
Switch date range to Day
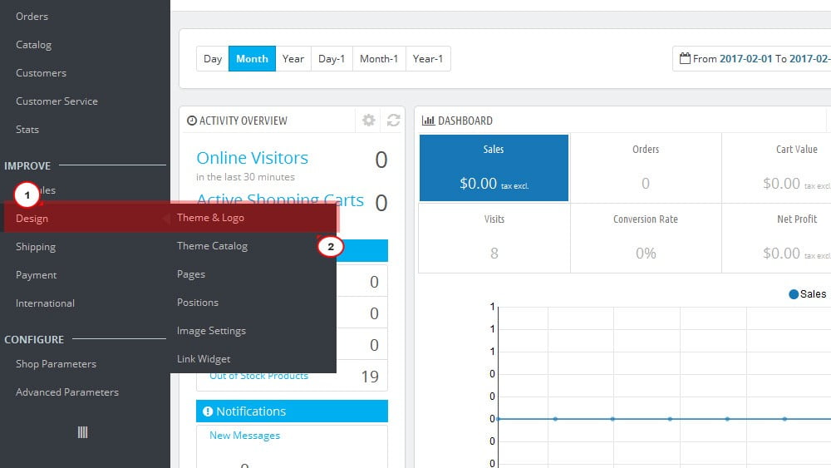click(x=213, y=59)
